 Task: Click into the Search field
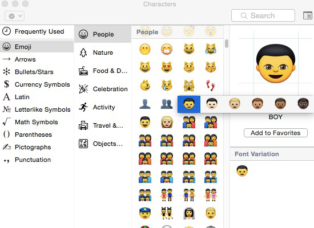(263, 15)
